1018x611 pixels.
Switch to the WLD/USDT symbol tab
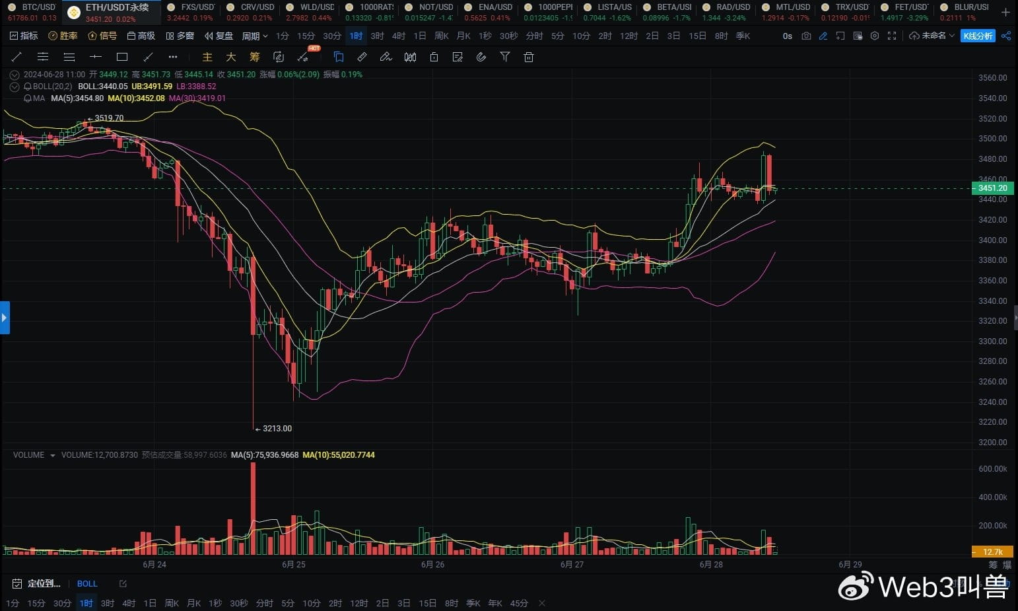(310, 12)
